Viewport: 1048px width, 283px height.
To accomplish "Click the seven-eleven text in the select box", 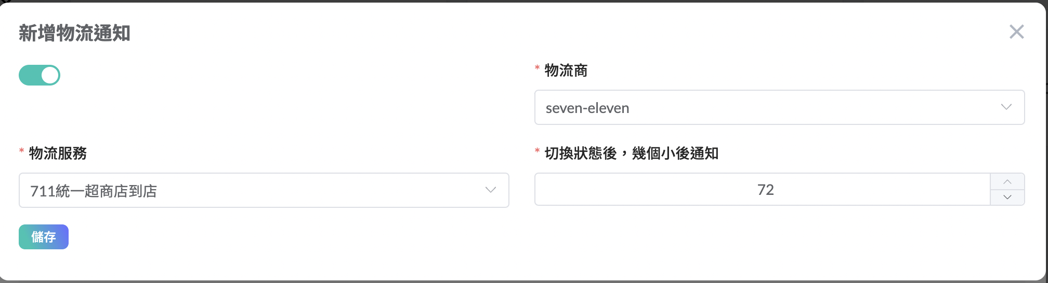I will pyautogui.click(x=587, y=108).
